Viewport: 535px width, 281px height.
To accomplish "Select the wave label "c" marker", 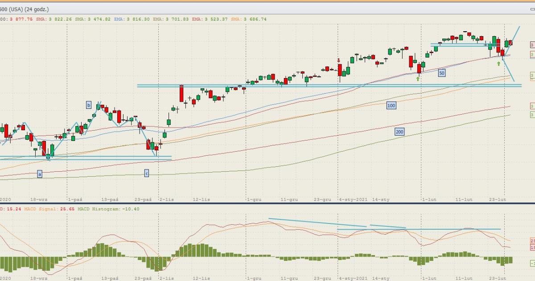I will click(x=146, y=173).
